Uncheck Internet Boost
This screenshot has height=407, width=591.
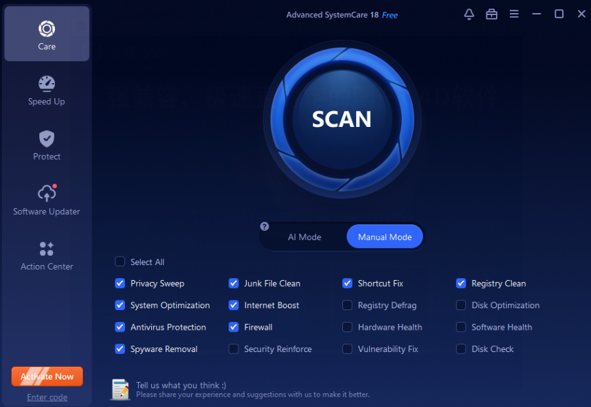click(x=234, y=305)
